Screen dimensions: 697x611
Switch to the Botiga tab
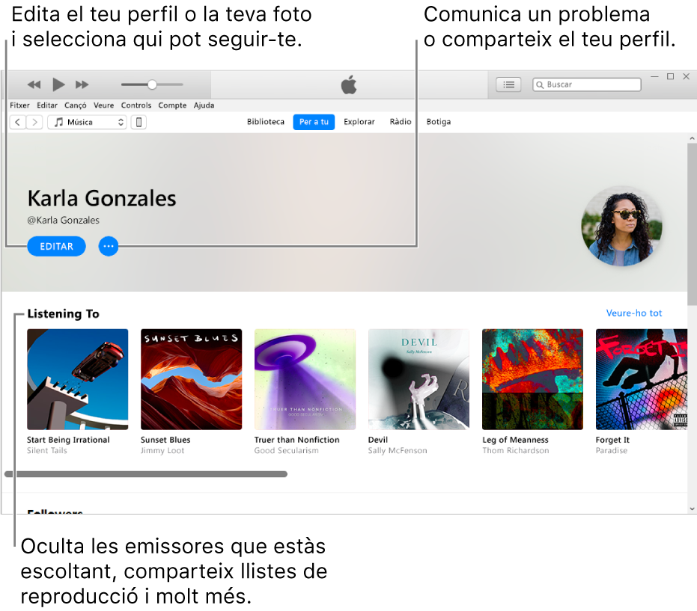(x=439, y=121)
